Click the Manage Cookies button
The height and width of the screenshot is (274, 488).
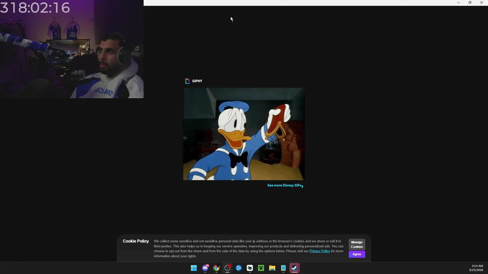[x=357, y=244]
